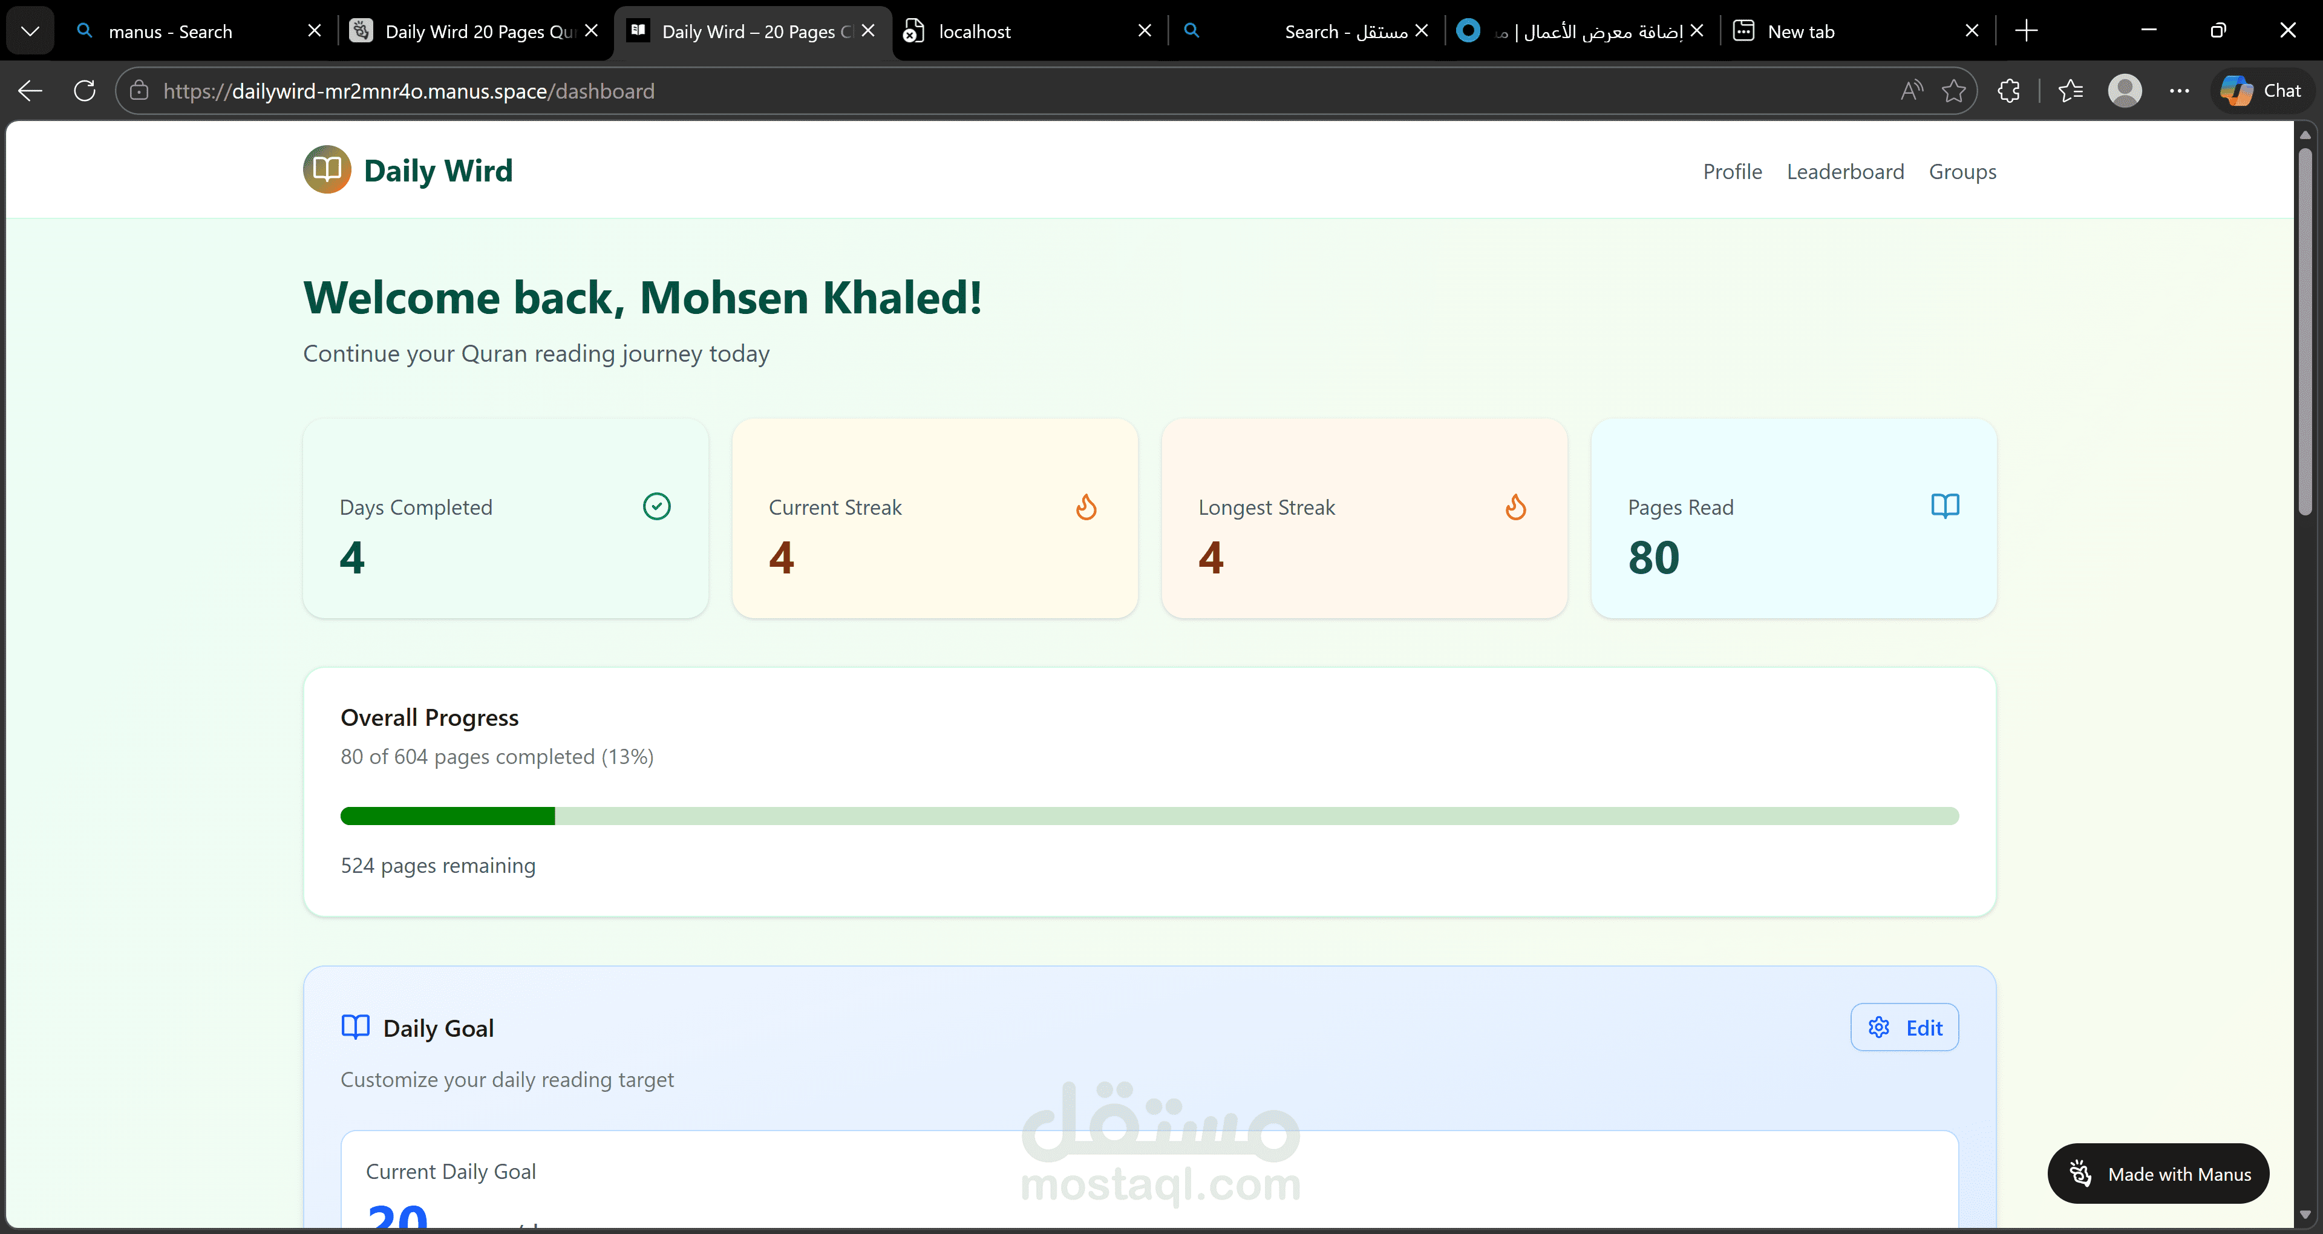Open browser extensions puzzle icon
The image size is (2323, 1234).
[x=2008, y=91]
